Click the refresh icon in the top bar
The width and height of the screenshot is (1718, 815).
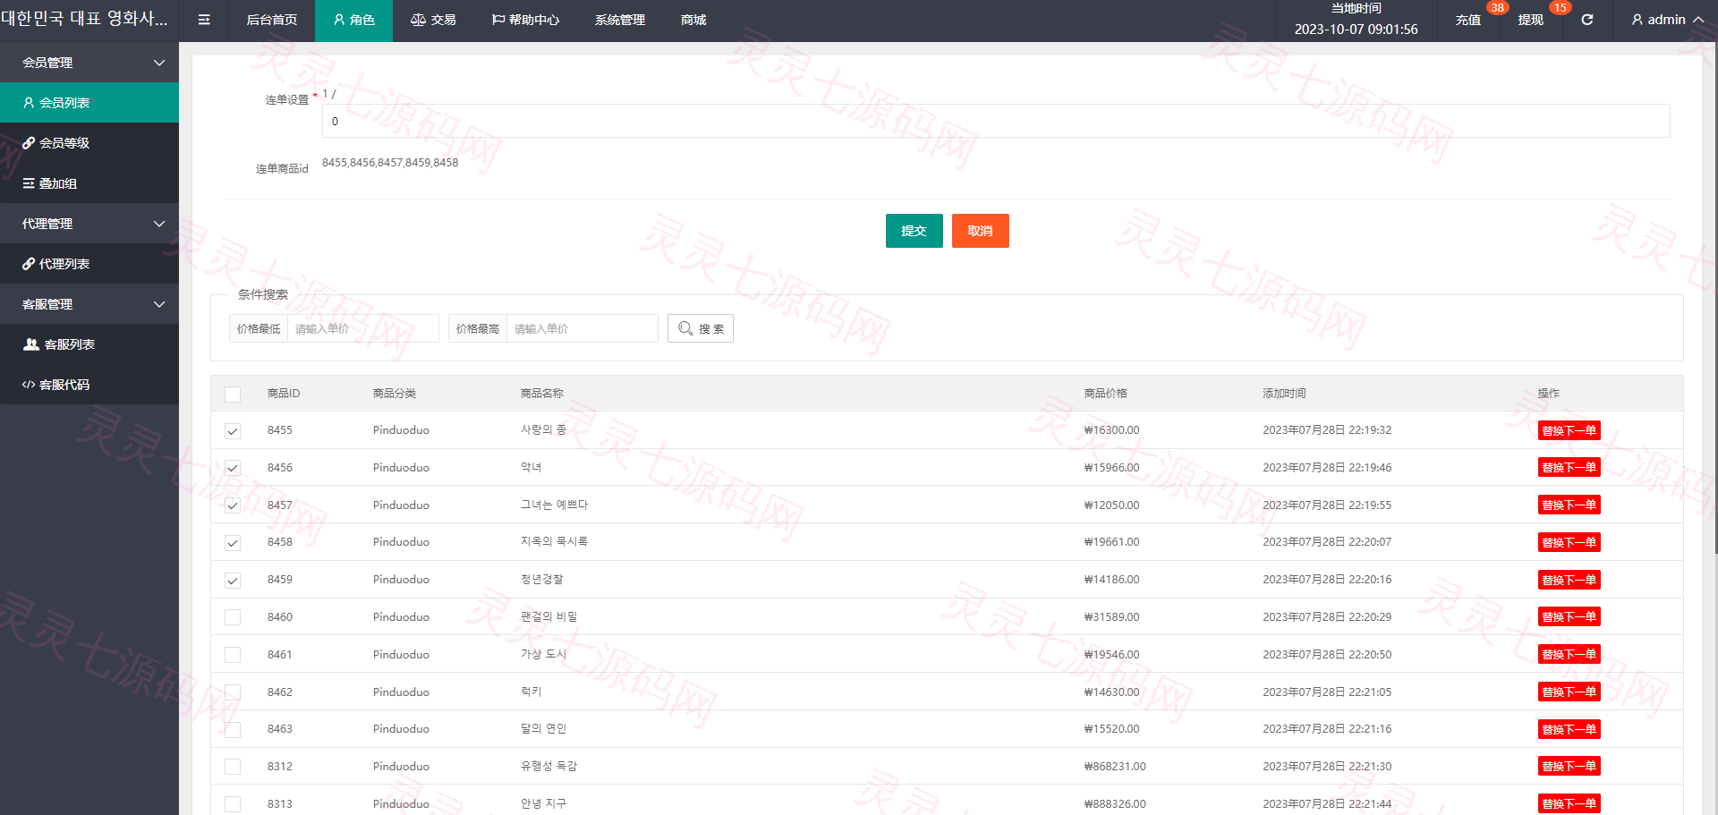tap(1587, 20)
